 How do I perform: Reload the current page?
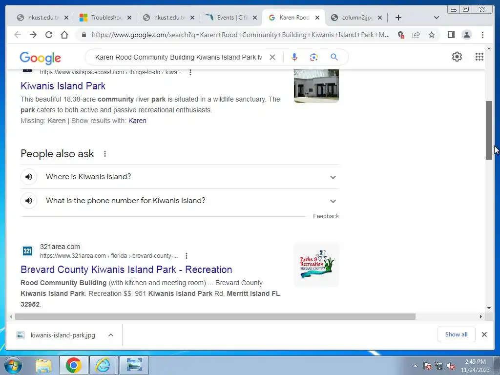[49, 35]
